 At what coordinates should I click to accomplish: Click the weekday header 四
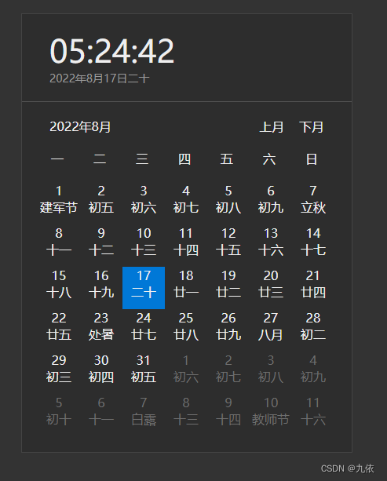pos(184,159)
